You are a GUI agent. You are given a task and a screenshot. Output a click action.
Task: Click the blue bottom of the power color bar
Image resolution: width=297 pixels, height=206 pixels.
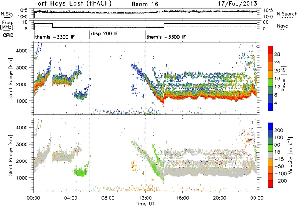coord(271,107)
